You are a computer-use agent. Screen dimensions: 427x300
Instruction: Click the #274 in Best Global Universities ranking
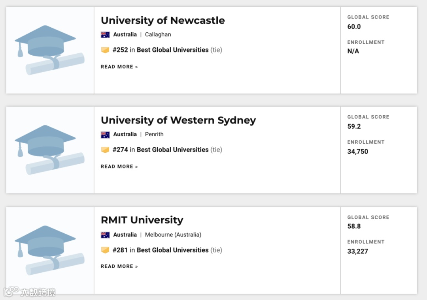161,150
